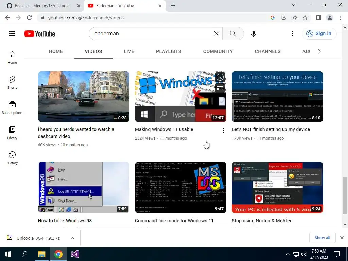Go to the YouTube logo home link
Viewport: 348px width, 261px height.
40,34
